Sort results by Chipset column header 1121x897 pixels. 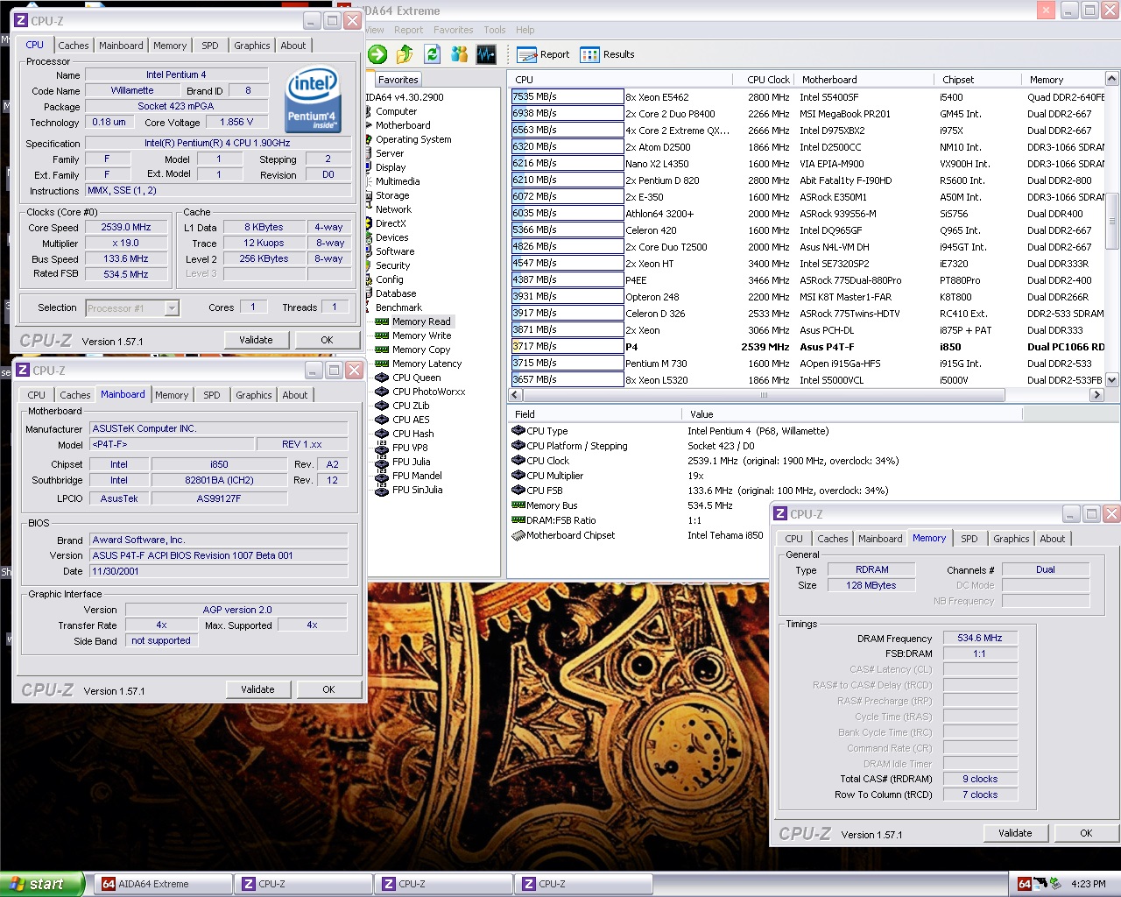pos(977,80)
